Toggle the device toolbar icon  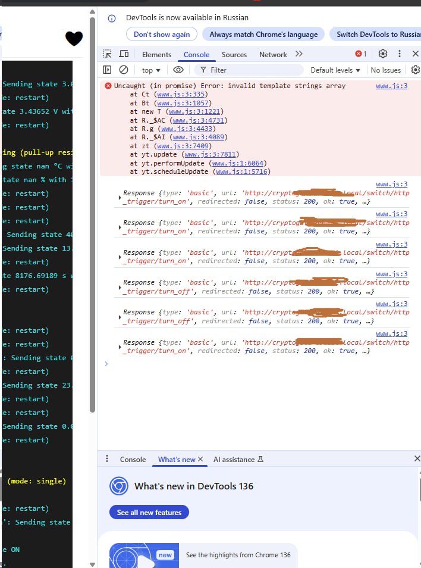tap(124, 54)
